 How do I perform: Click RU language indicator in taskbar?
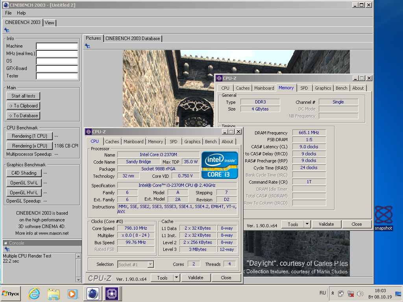(323, 293)
